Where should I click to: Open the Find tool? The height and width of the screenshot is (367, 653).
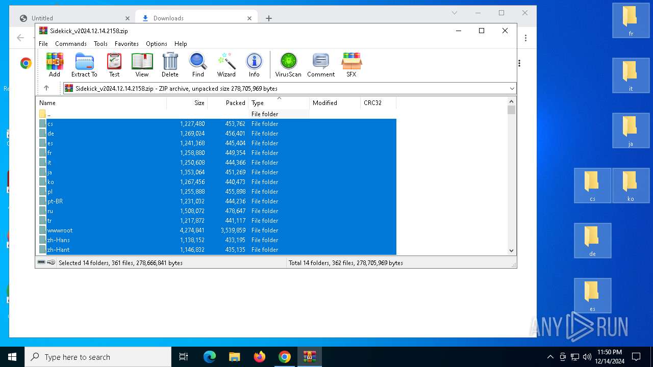coord(198,65)
